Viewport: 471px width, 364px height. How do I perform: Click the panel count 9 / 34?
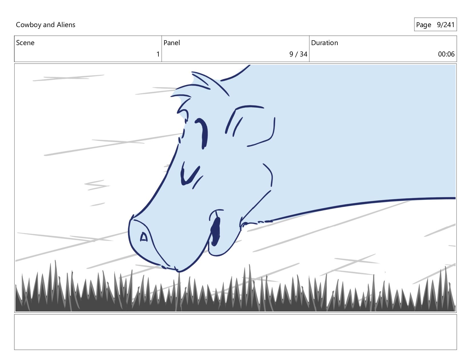click(298, 54)
